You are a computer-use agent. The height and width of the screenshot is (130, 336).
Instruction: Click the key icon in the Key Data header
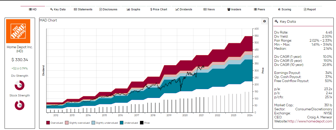(x=277, y=22)
